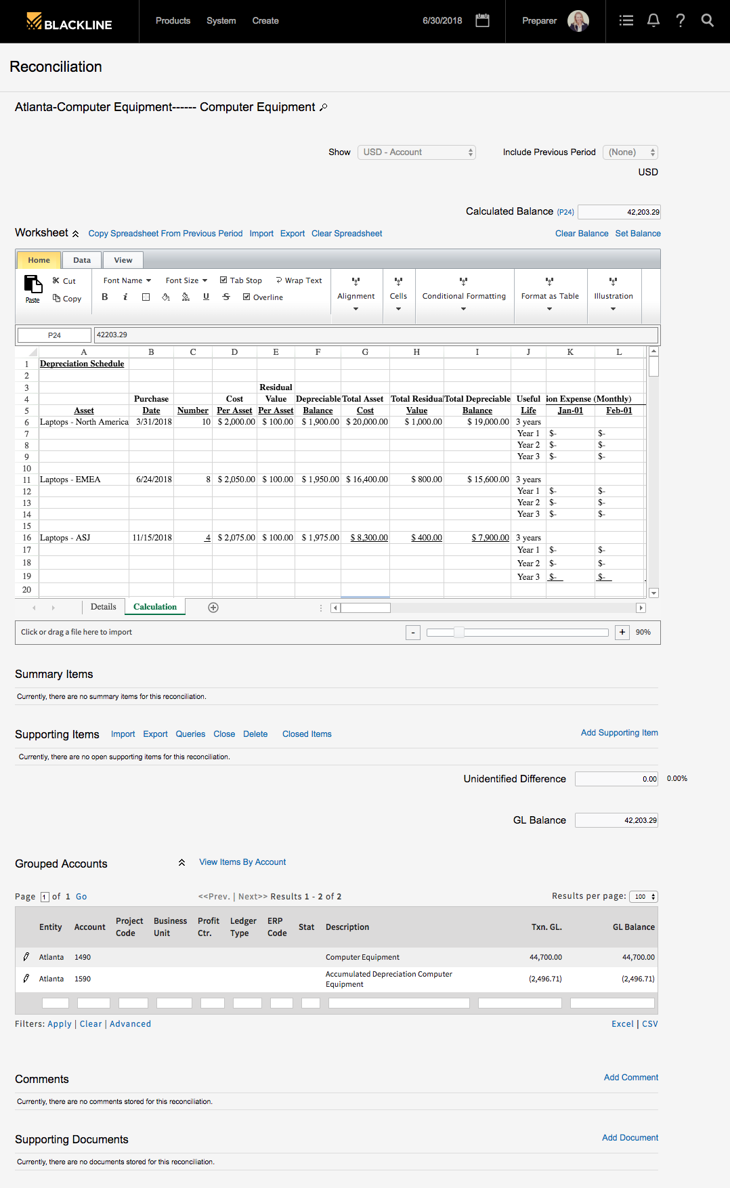Click the worksheet zoom slider handle

(x=458, y=633)
